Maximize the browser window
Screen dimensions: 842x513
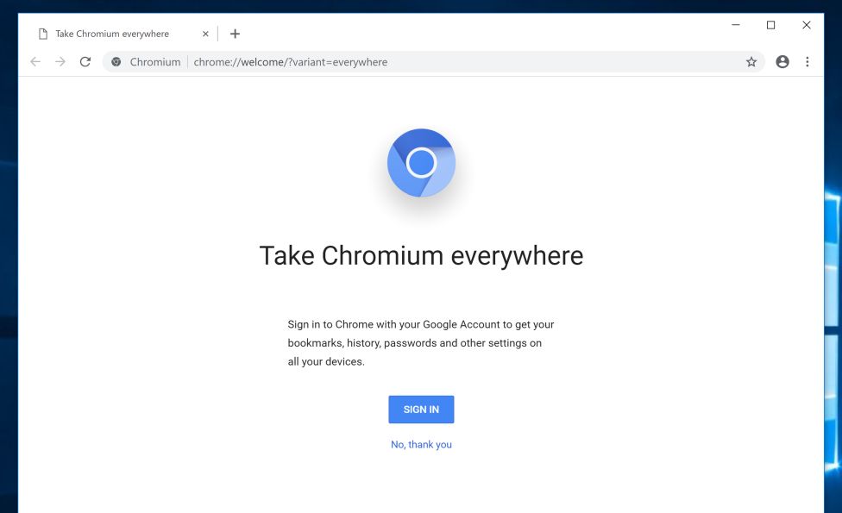(770, 25)
